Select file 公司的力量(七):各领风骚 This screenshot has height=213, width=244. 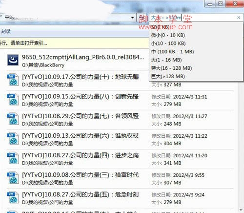click(x=81, y=116)
